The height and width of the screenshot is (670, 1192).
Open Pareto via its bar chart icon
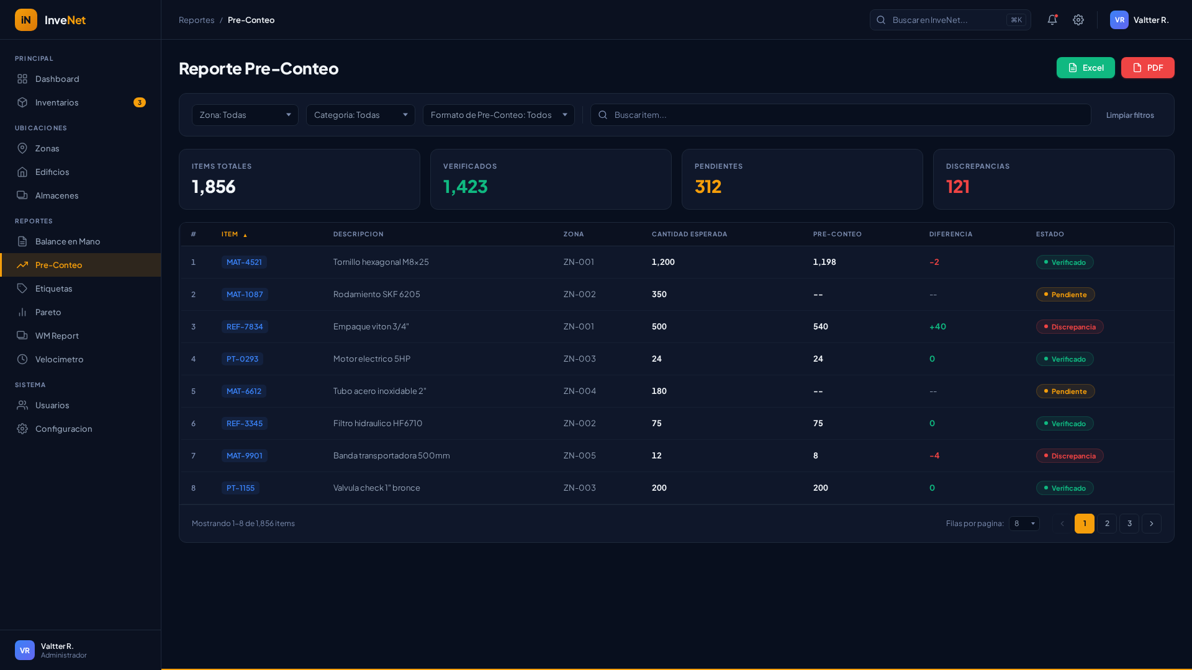[x=22, y=312]
